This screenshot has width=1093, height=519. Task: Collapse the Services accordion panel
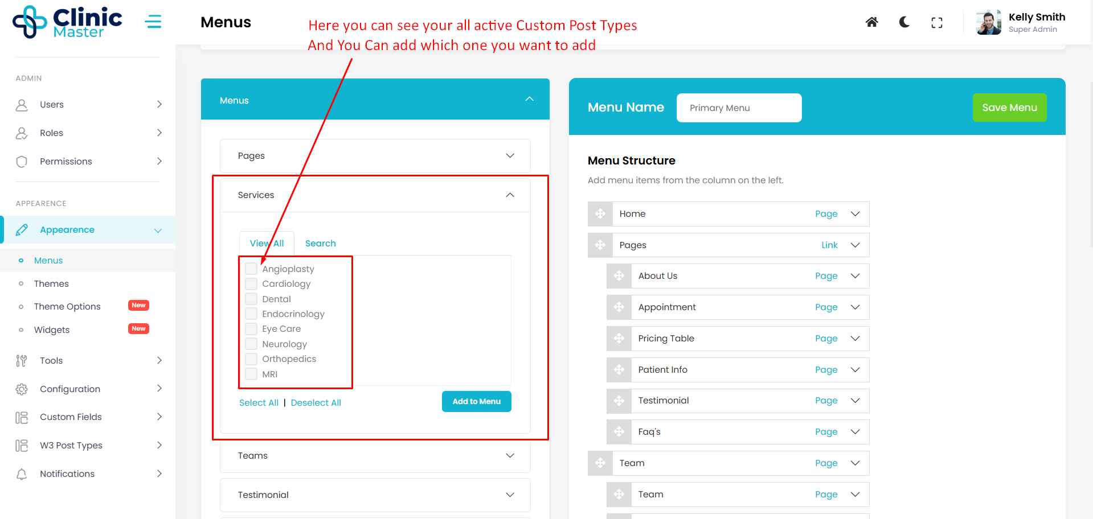(510, 195)
